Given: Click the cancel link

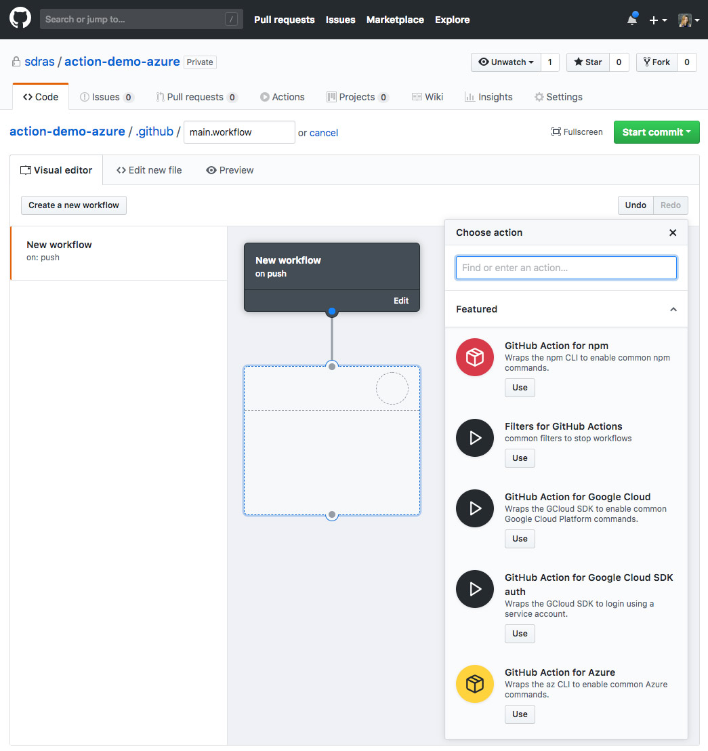Looking at the screenshot, I should pos(324,133).
